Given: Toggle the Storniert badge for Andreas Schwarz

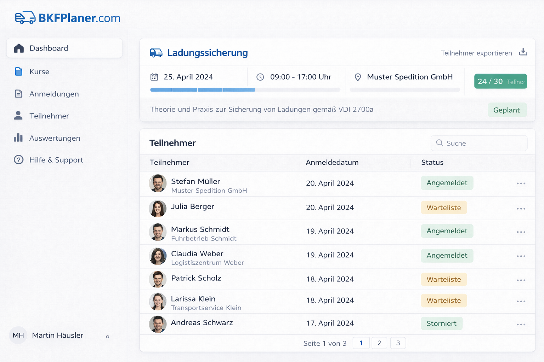Looking at the screenshot, I should click(x=442, y=323).
